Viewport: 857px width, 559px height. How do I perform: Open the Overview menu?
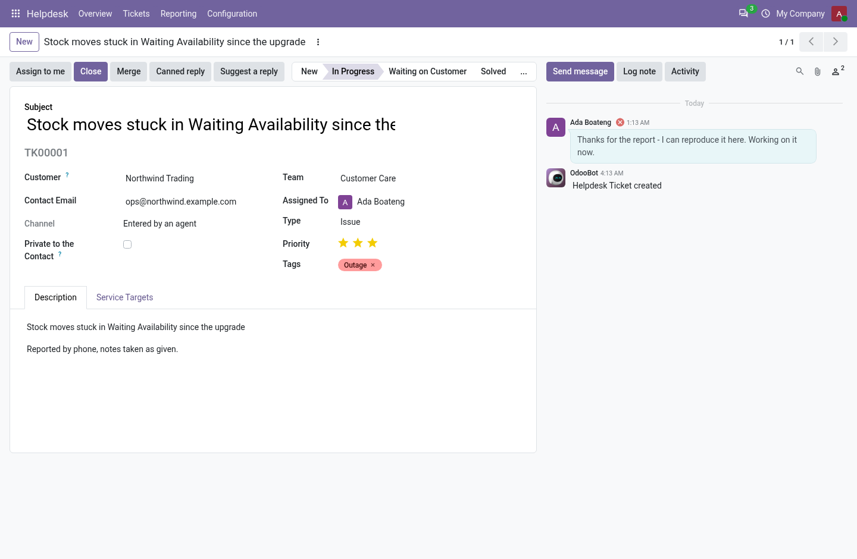point(95,14)
